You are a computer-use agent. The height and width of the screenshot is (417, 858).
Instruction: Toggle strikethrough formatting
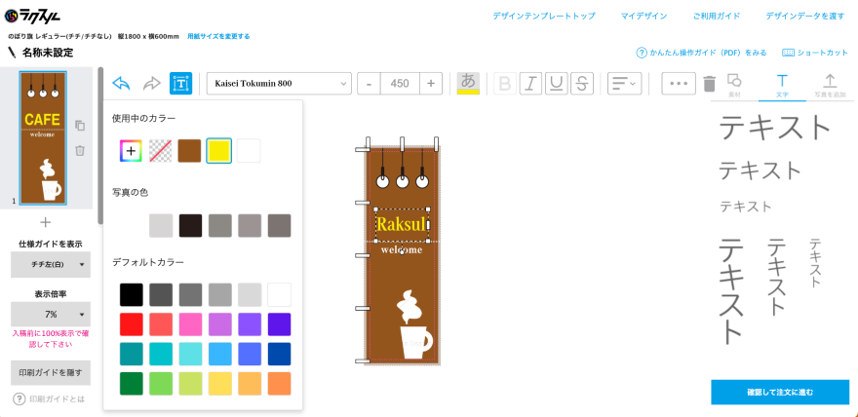point(582,84)
